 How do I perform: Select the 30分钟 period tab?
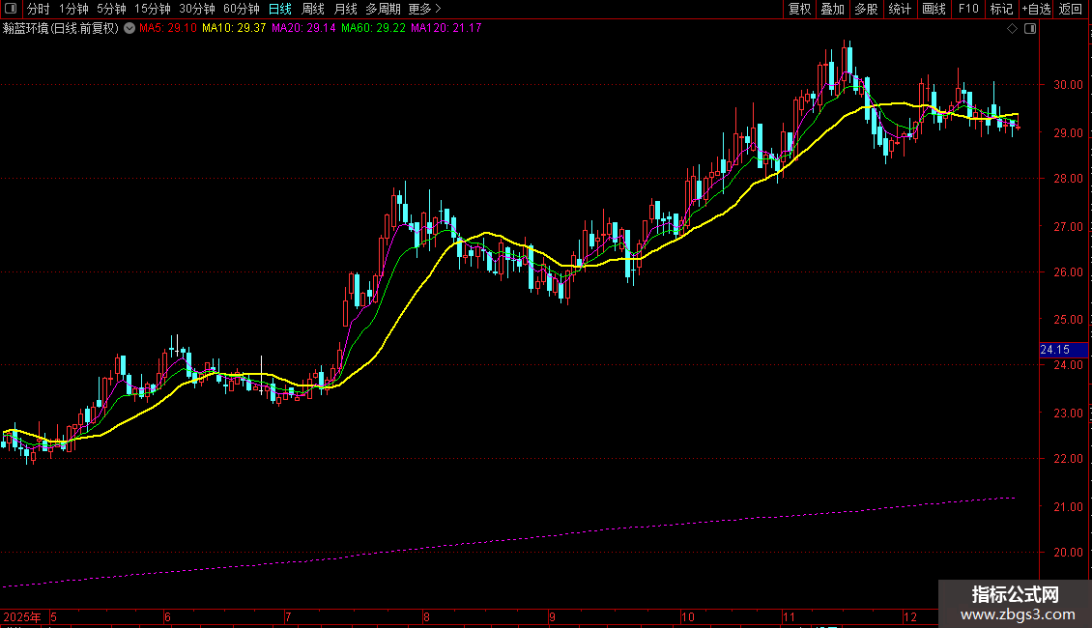click(x=196, y=9)
